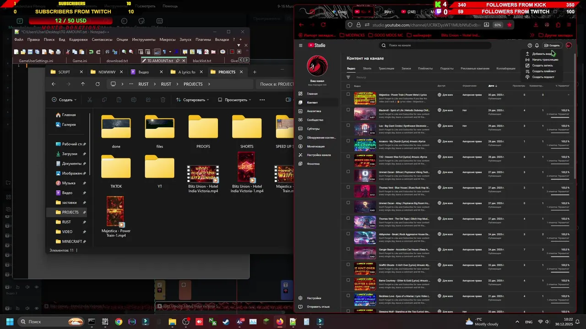Click the 60% zoom indicator in address bar
The height and width of the screenshot is (329, 586).
(497, 25)
